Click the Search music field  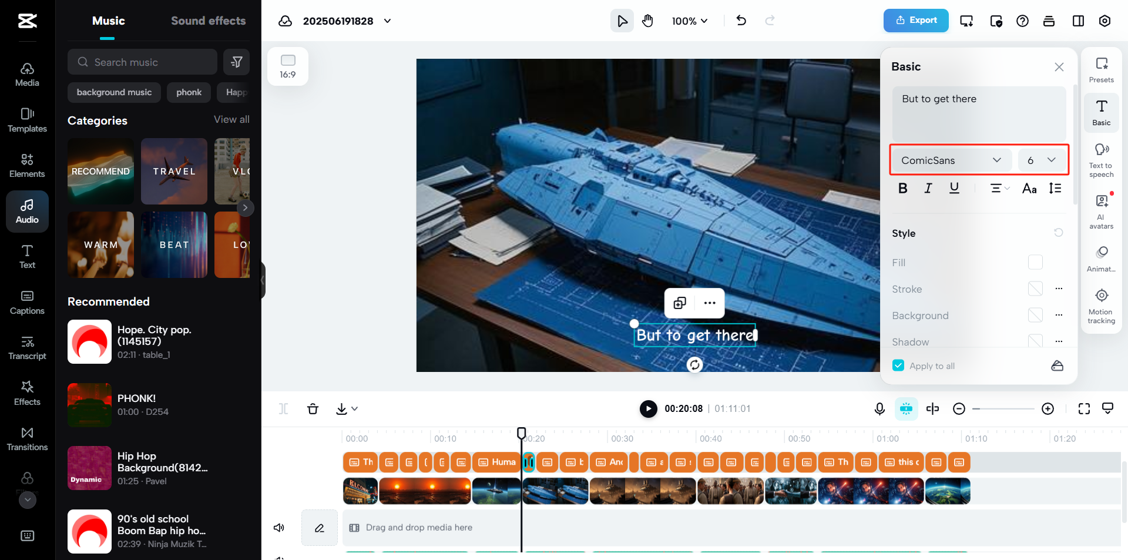(x=142, y=62)
